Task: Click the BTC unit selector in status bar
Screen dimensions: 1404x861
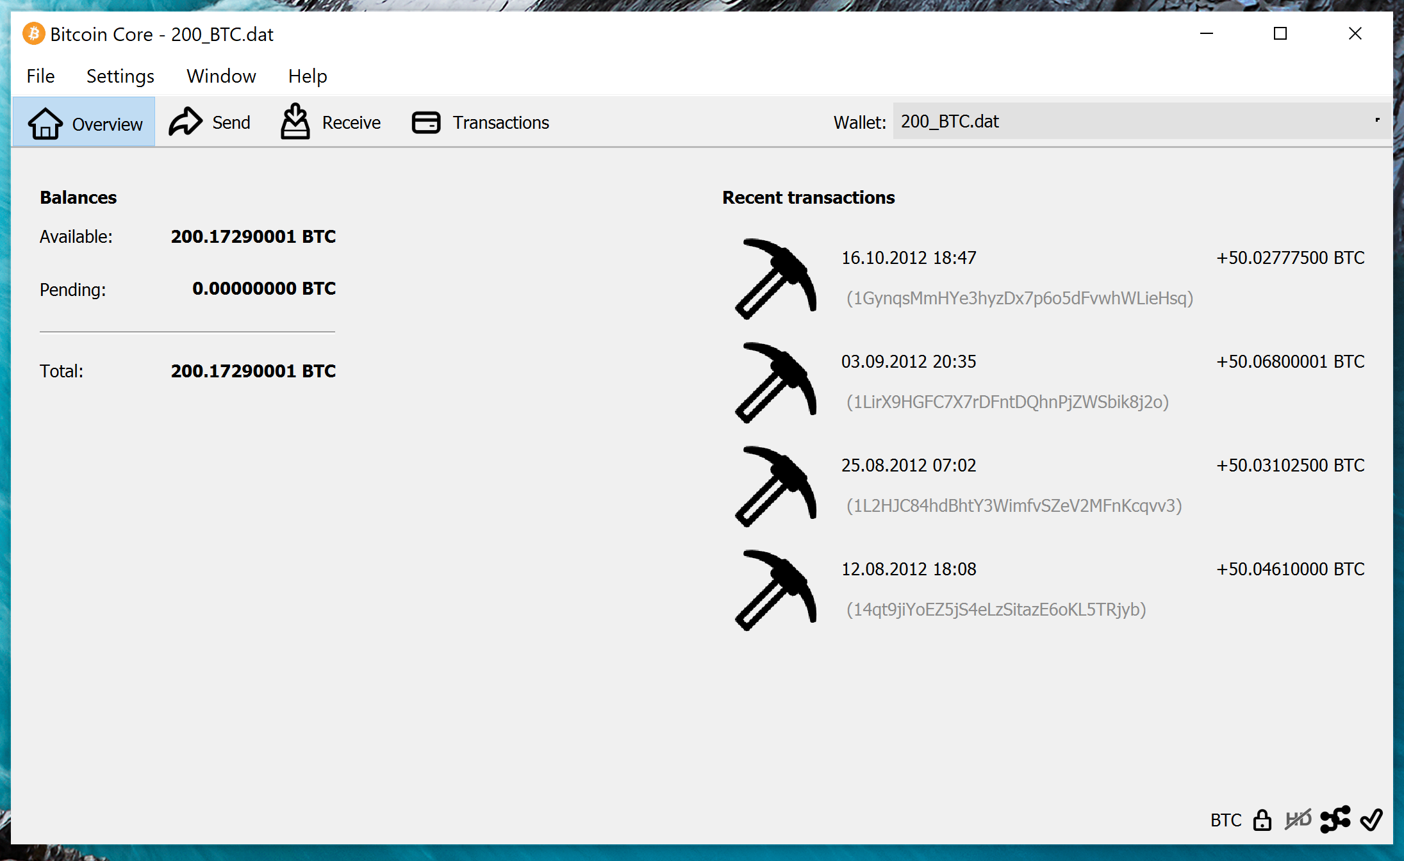Action: click(1225, 820)
